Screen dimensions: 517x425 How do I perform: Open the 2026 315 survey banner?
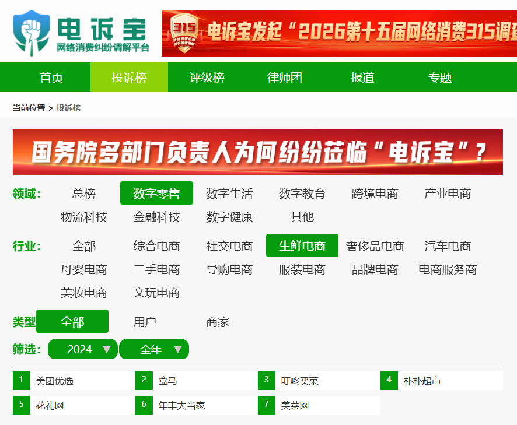(x=339, y=33)
